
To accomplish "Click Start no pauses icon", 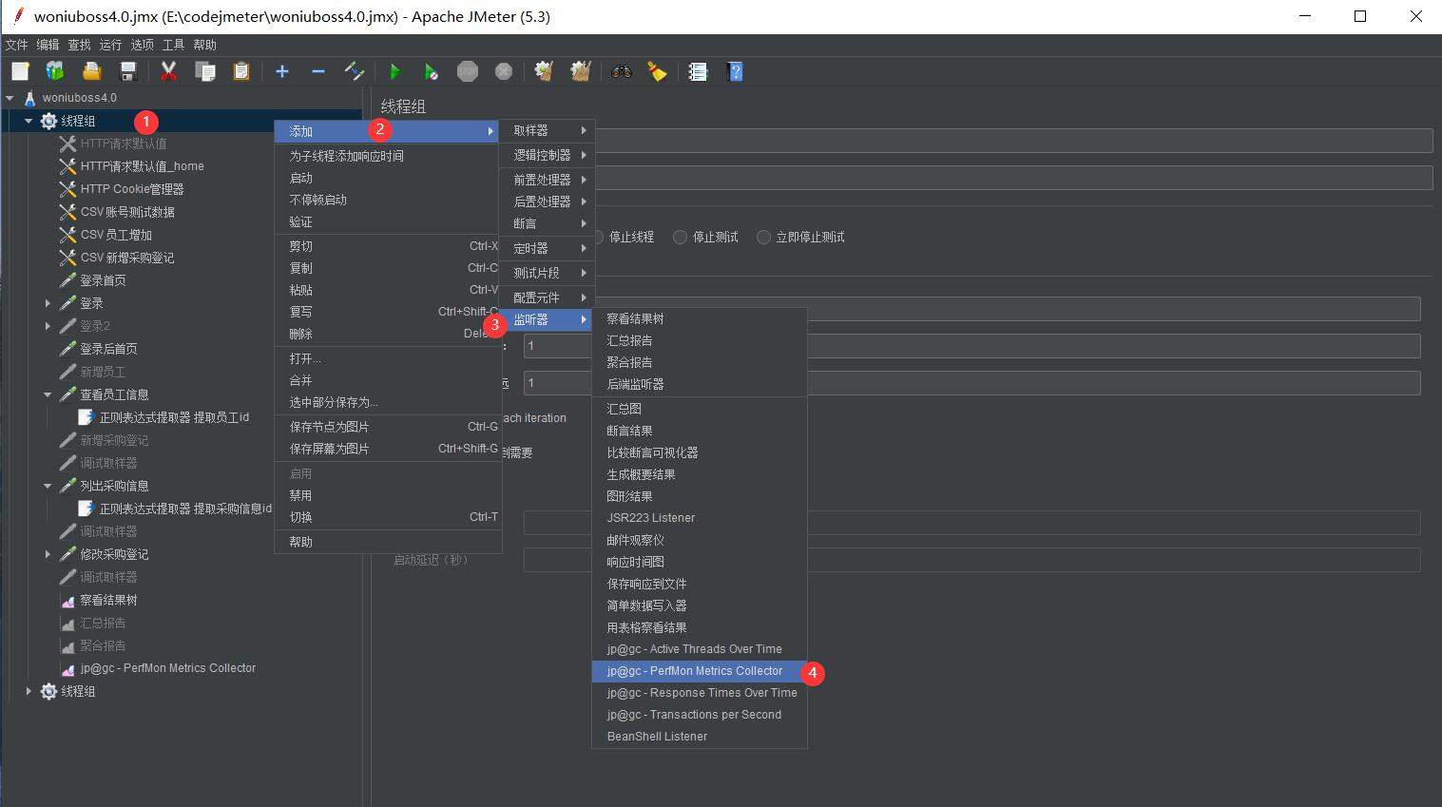I will (x=431, y=71).
